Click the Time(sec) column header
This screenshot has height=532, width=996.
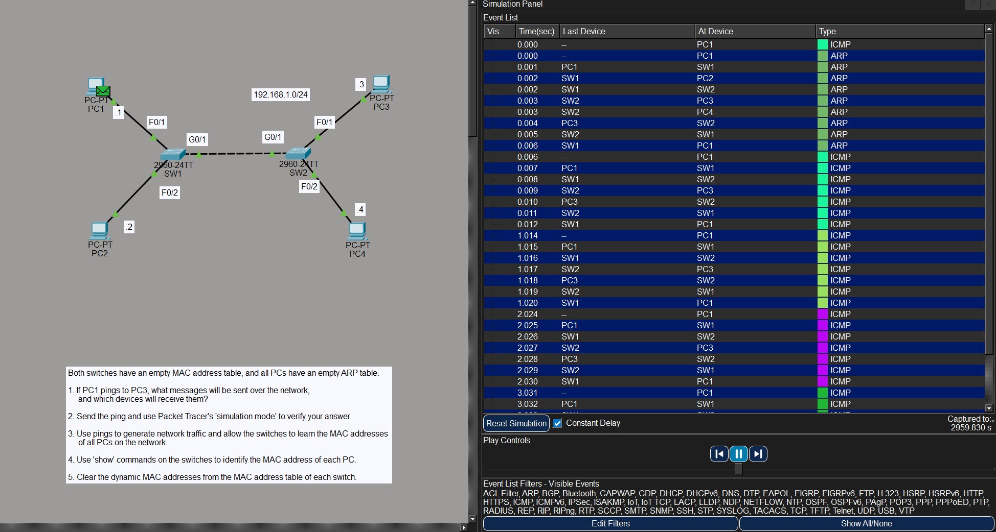[x=537, y=31]
